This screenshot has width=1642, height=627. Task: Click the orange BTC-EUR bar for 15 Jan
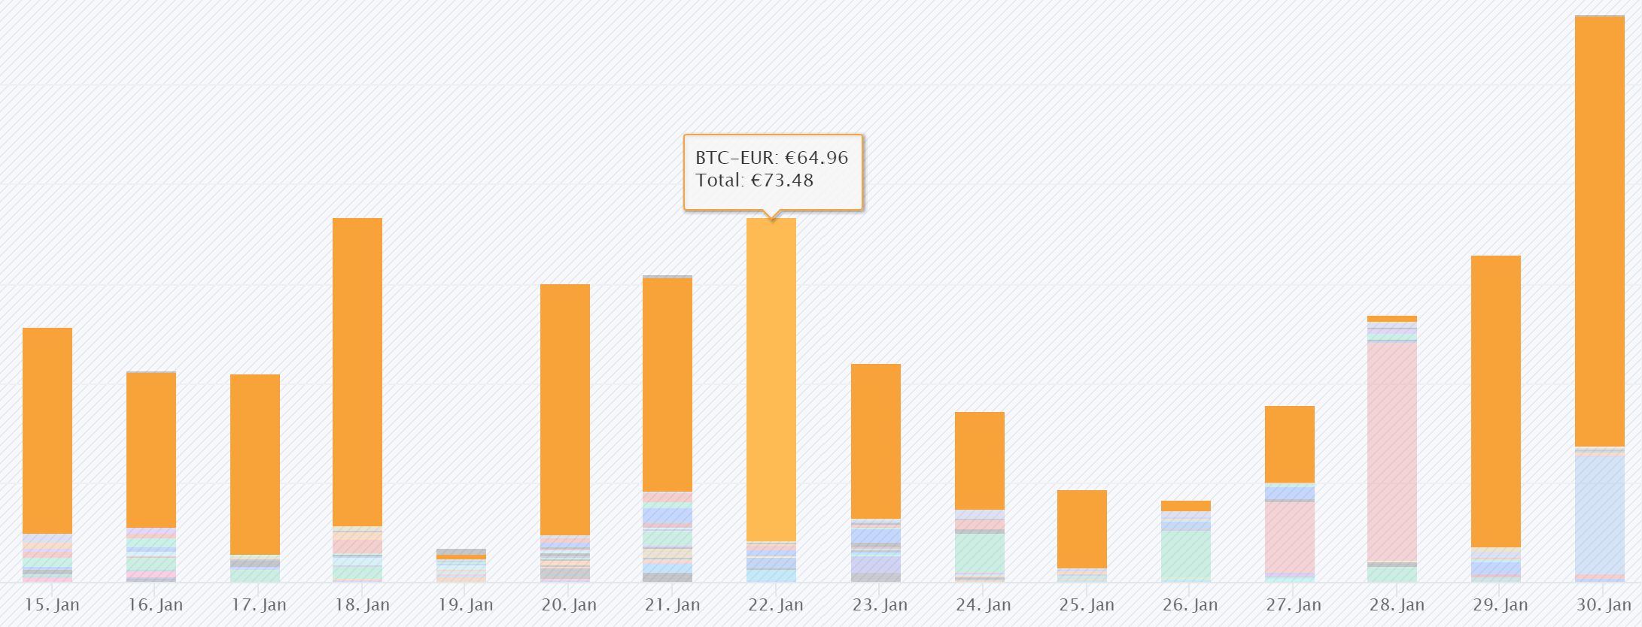47,430
